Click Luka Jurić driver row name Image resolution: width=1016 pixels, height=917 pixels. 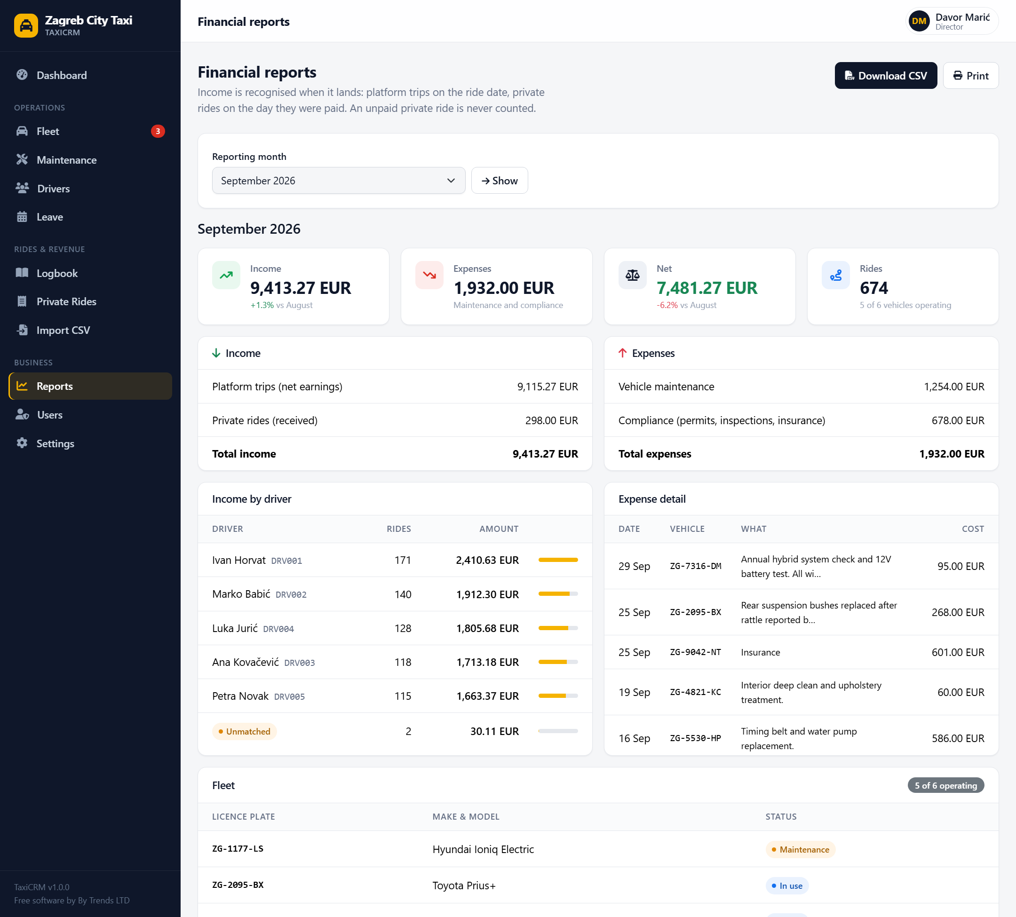point(235,628)
